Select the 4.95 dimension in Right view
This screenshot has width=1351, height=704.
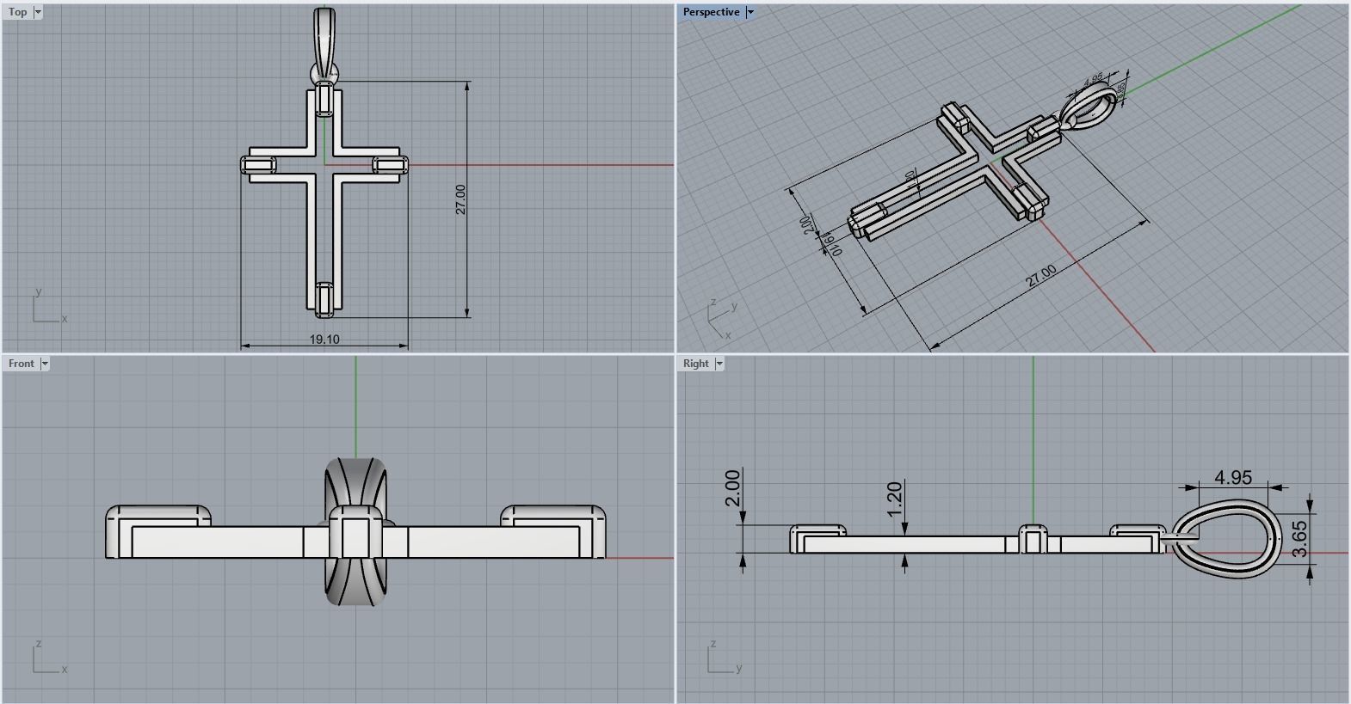(1233, 477)
